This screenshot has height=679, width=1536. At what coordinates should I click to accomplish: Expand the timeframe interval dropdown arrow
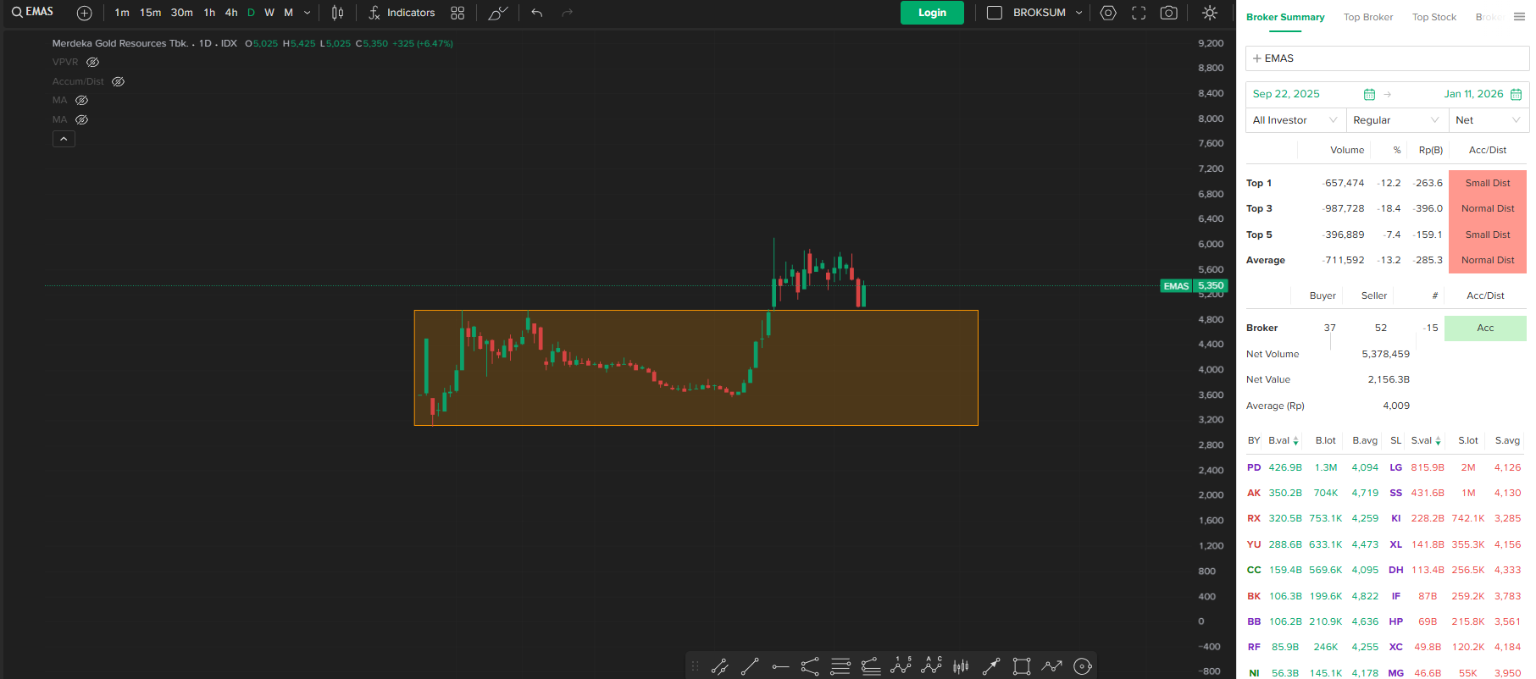tap(307, 13)
